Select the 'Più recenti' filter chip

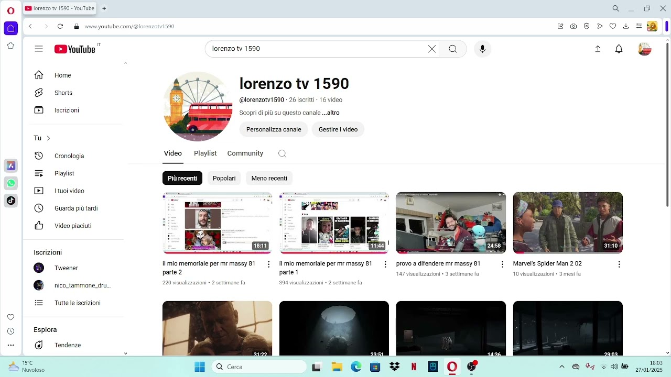click(182, 178)
